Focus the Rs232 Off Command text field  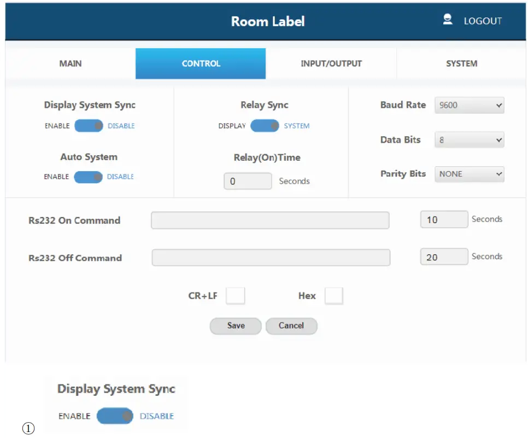click(x=271, y=258)
